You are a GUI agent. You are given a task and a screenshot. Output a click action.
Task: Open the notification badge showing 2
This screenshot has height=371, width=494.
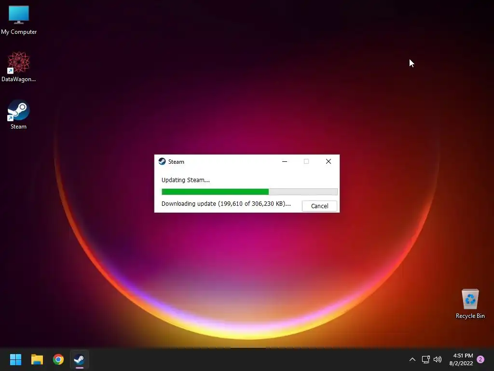tap(480, 359)
